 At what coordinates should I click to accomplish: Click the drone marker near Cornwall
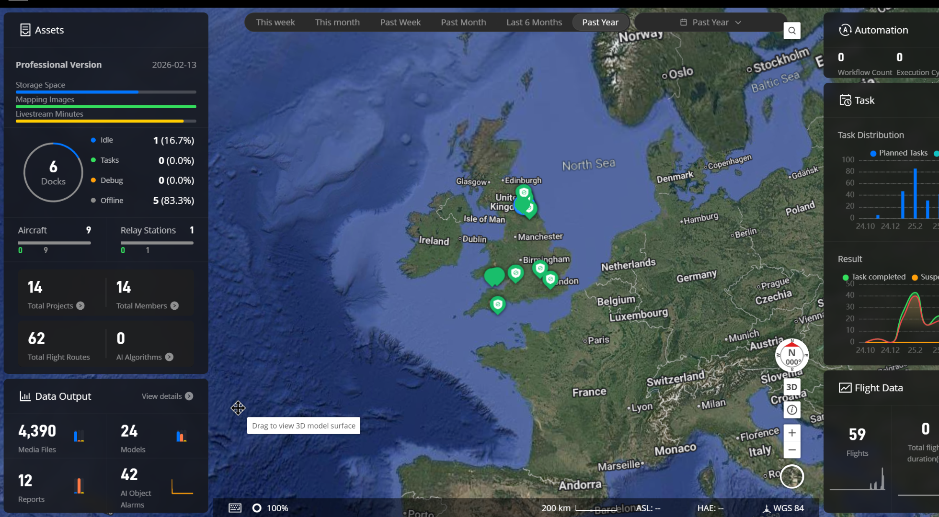coord(498,304)
